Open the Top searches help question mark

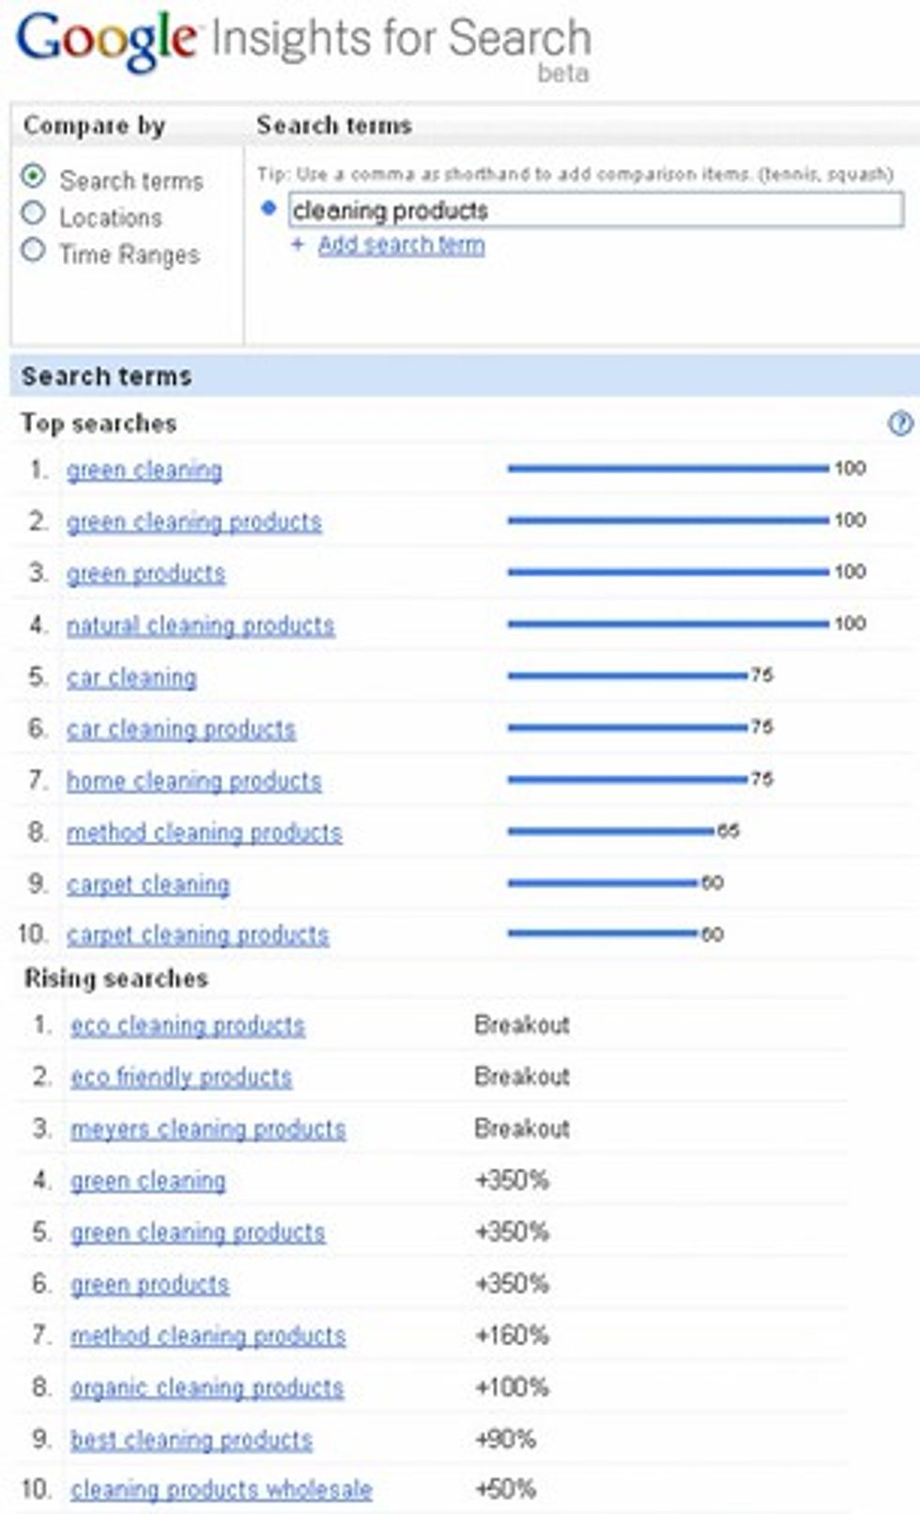click(x=902, y=424)
